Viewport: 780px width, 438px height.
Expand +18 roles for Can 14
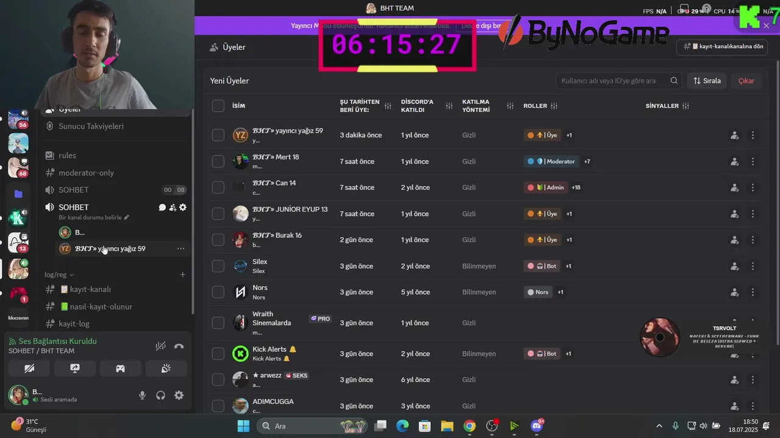(576, 187)
